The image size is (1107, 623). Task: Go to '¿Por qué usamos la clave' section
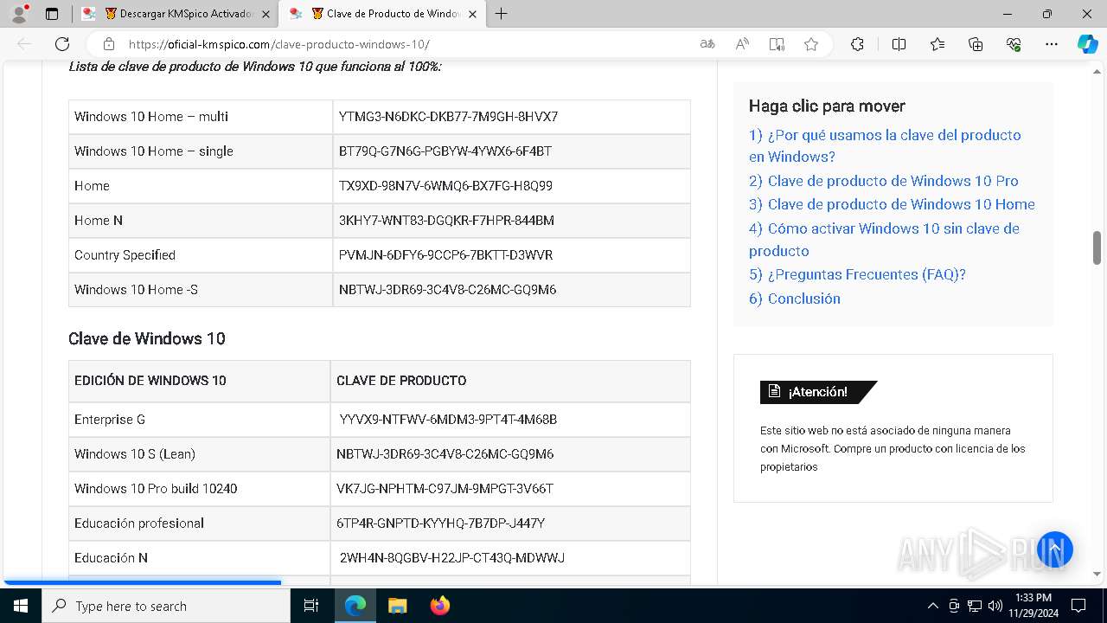coord(885,145)
